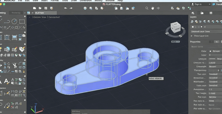
Task: Click the Linetype scale 1.0000 field
Action: pos(215,62)
